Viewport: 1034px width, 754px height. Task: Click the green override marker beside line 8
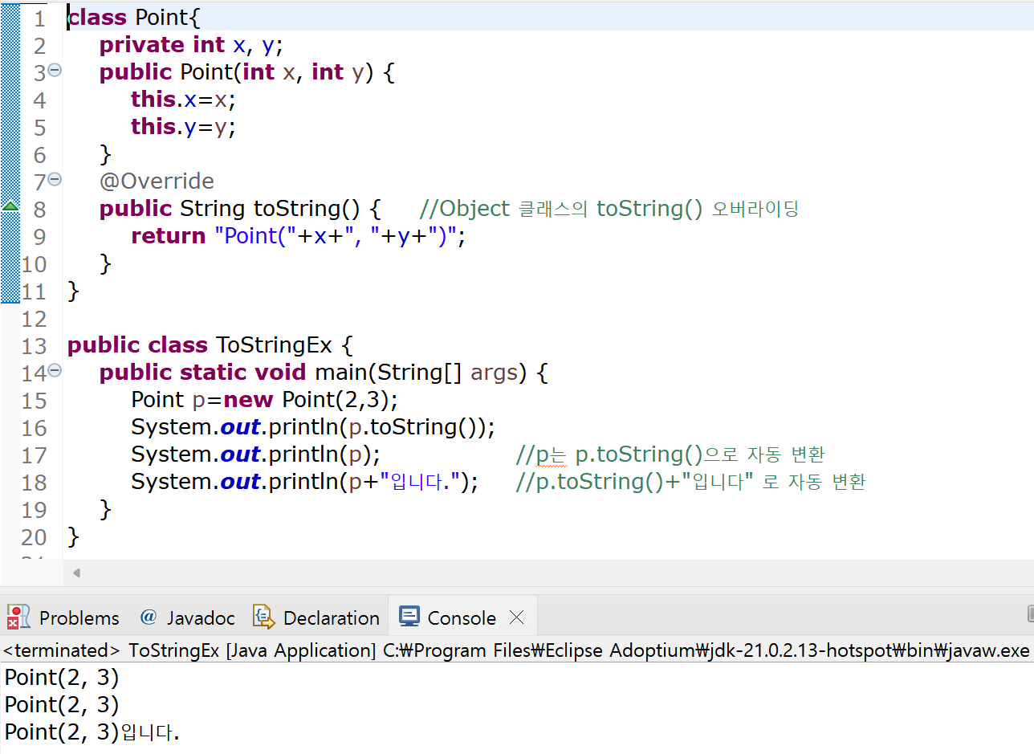pyautogui.click(x=10, y=206)
